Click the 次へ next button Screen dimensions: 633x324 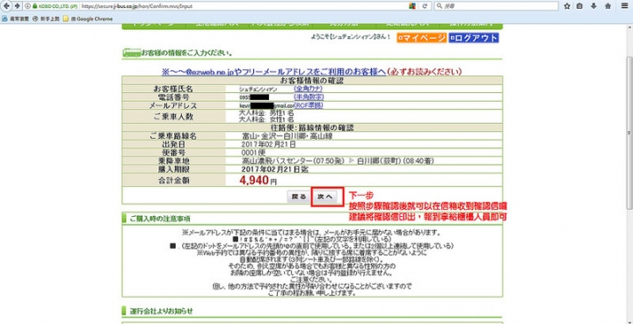(x=325, y=197)
